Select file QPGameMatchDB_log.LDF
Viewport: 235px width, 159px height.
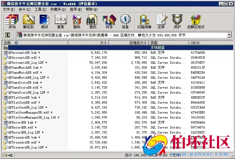(x=28, y=77)
